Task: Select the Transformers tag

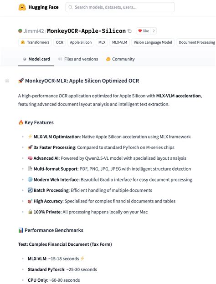Action: click(35, 42)
